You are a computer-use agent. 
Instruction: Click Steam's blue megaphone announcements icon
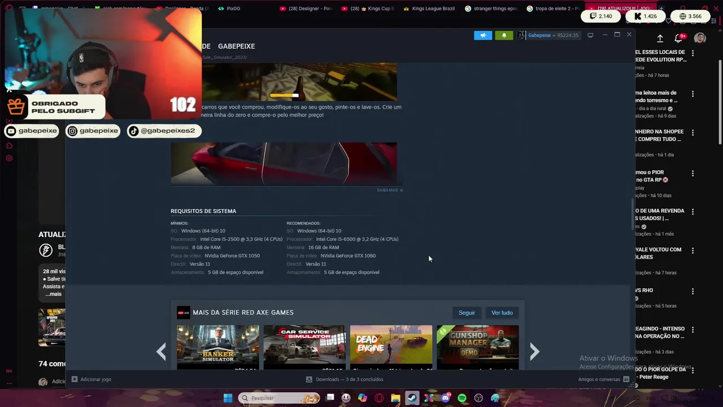[483, 35]
